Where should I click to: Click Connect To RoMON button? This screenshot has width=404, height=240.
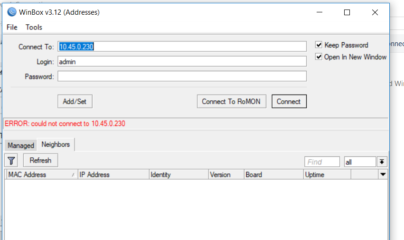(231, 101)
